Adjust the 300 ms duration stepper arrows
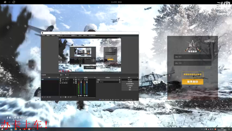232x131 pixels. click(119, 82)
